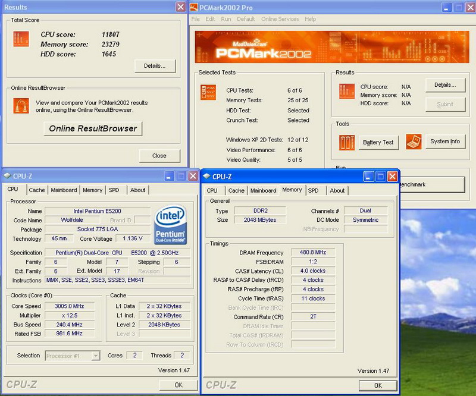This screenshot has height=396, width=476.
Task: Click the System Info laptop icon
Action: (414, 142)
